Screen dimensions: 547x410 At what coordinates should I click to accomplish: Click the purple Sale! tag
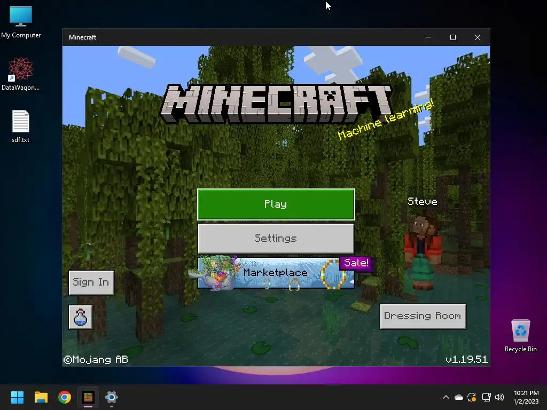click(356, 263)
